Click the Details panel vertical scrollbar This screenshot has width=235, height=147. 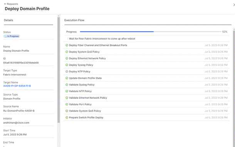click(59, 70)
